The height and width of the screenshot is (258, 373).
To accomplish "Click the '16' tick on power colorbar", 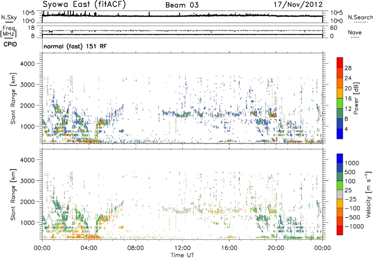I will 348,99.
